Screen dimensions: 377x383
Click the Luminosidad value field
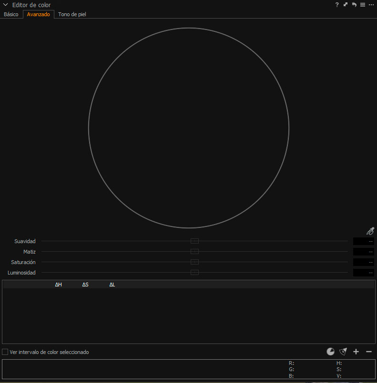click(363, 273)
